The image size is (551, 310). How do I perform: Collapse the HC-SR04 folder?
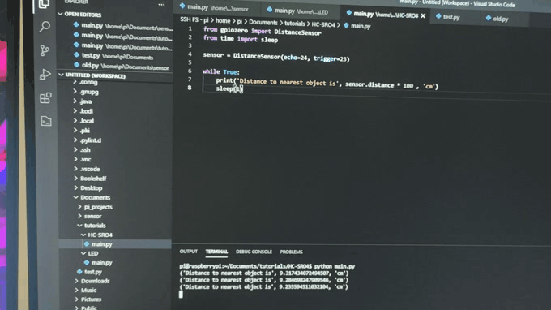(96, 235)
